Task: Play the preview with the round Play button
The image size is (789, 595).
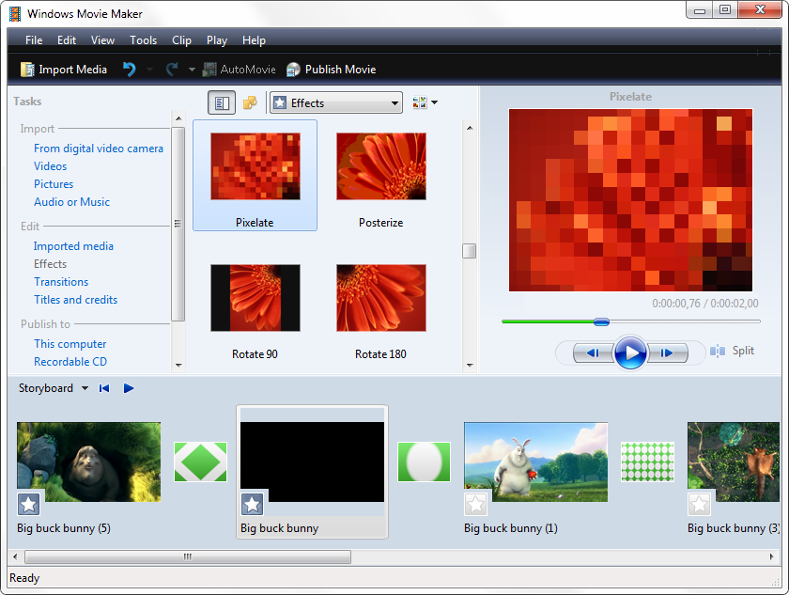Action: click(630, 352)
